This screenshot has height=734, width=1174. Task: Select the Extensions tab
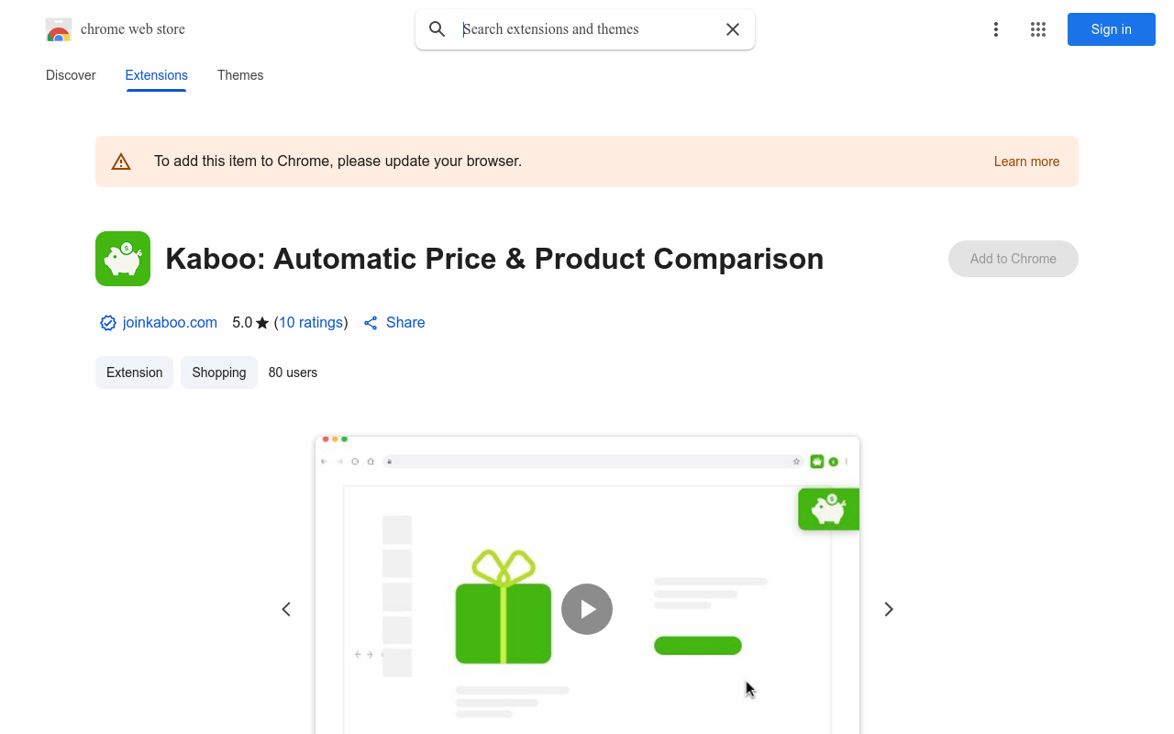[x=156, y=75]
